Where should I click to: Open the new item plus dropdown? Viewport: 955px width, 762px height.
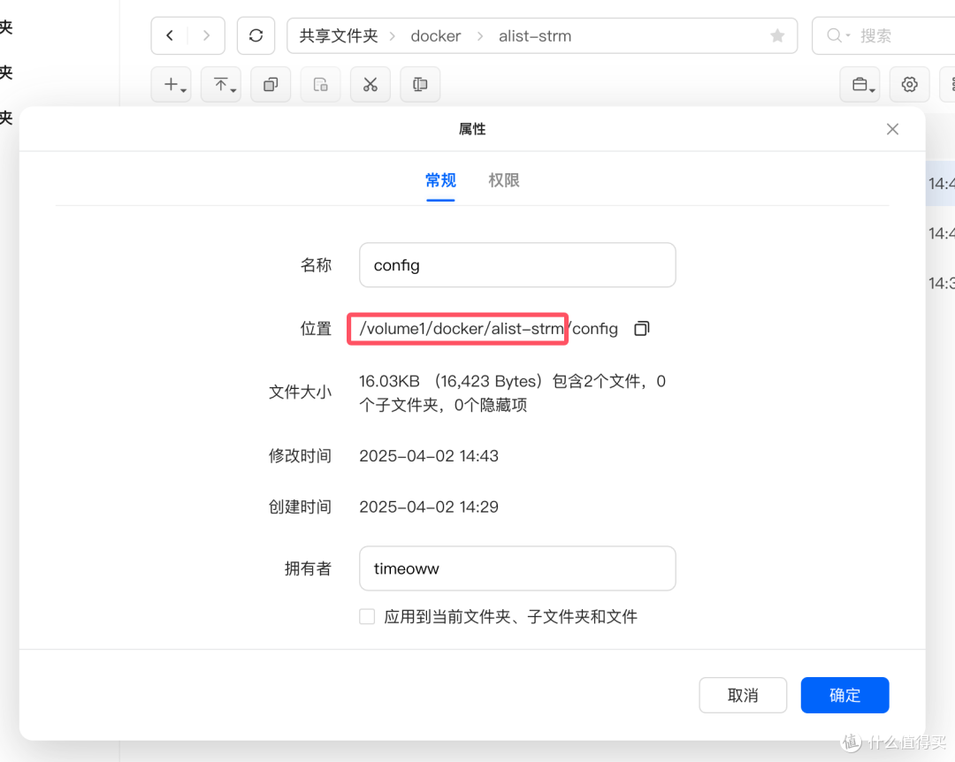(x=172, y=85)
